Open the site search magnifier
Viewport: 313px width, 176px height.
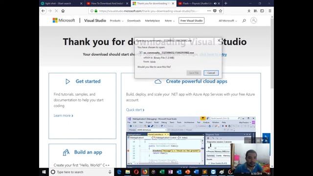pos(244,21)
